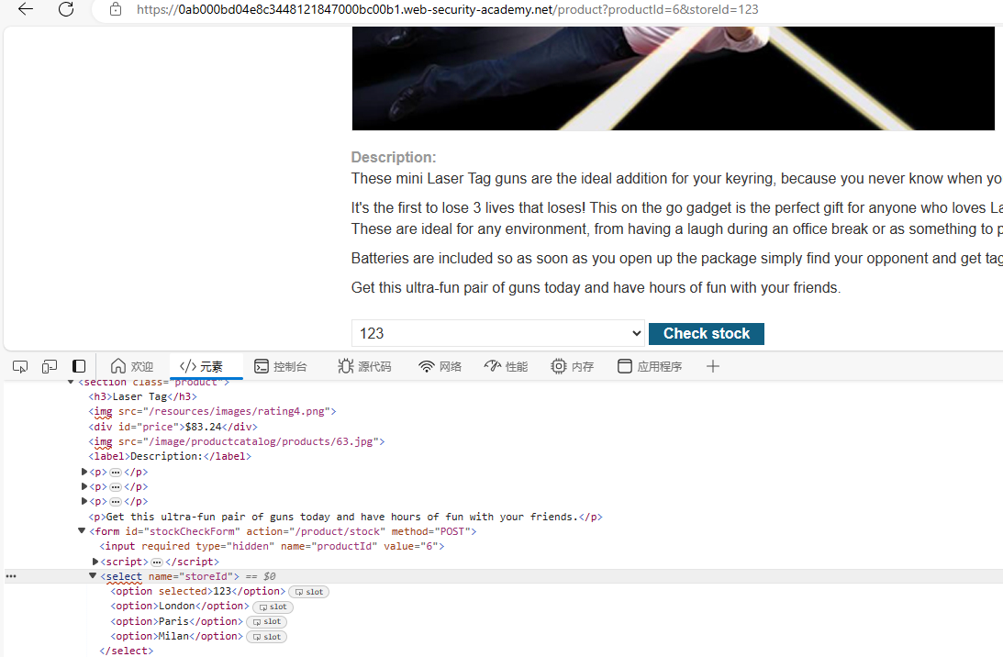Click the DevTools dock position icon
The image size is (1003, 657).
[x=79, y=366]
